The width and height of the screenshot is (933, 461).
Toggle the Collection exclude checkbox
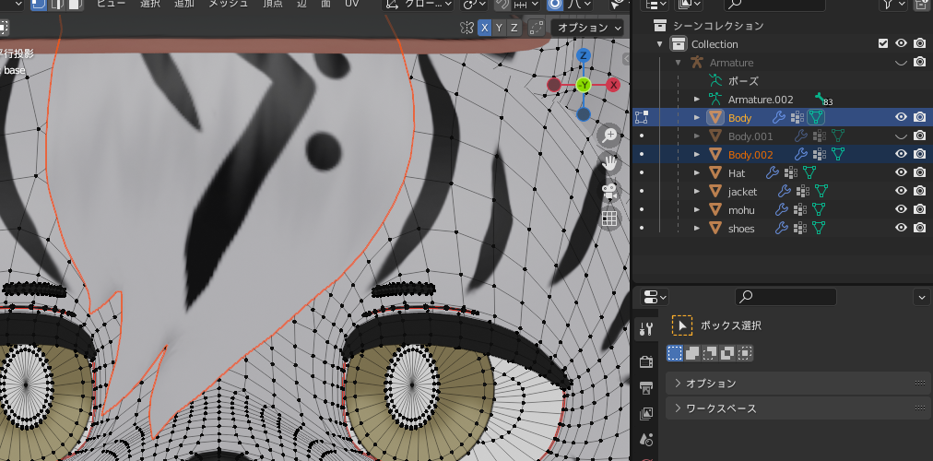883,43
